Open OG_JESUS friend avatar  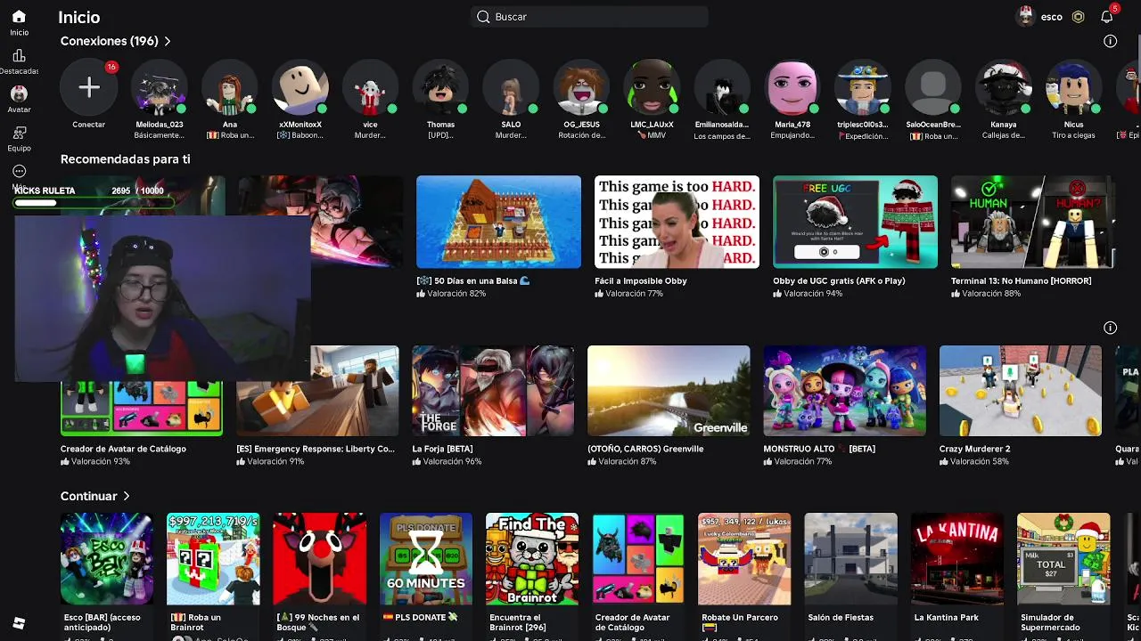click(x=581, y=87)
